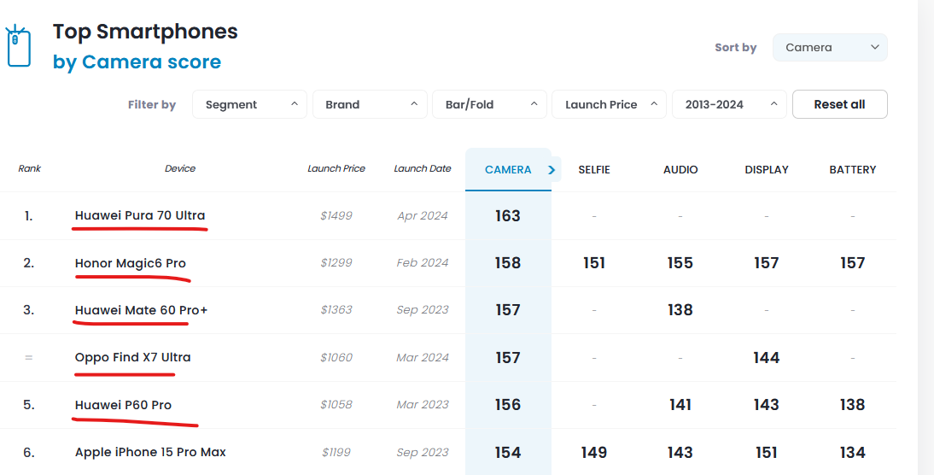The width and height of the screenshot is (934, 475).
Task: Click Huawei P60 Pro battery score 138
Action: tap(852, 405)
